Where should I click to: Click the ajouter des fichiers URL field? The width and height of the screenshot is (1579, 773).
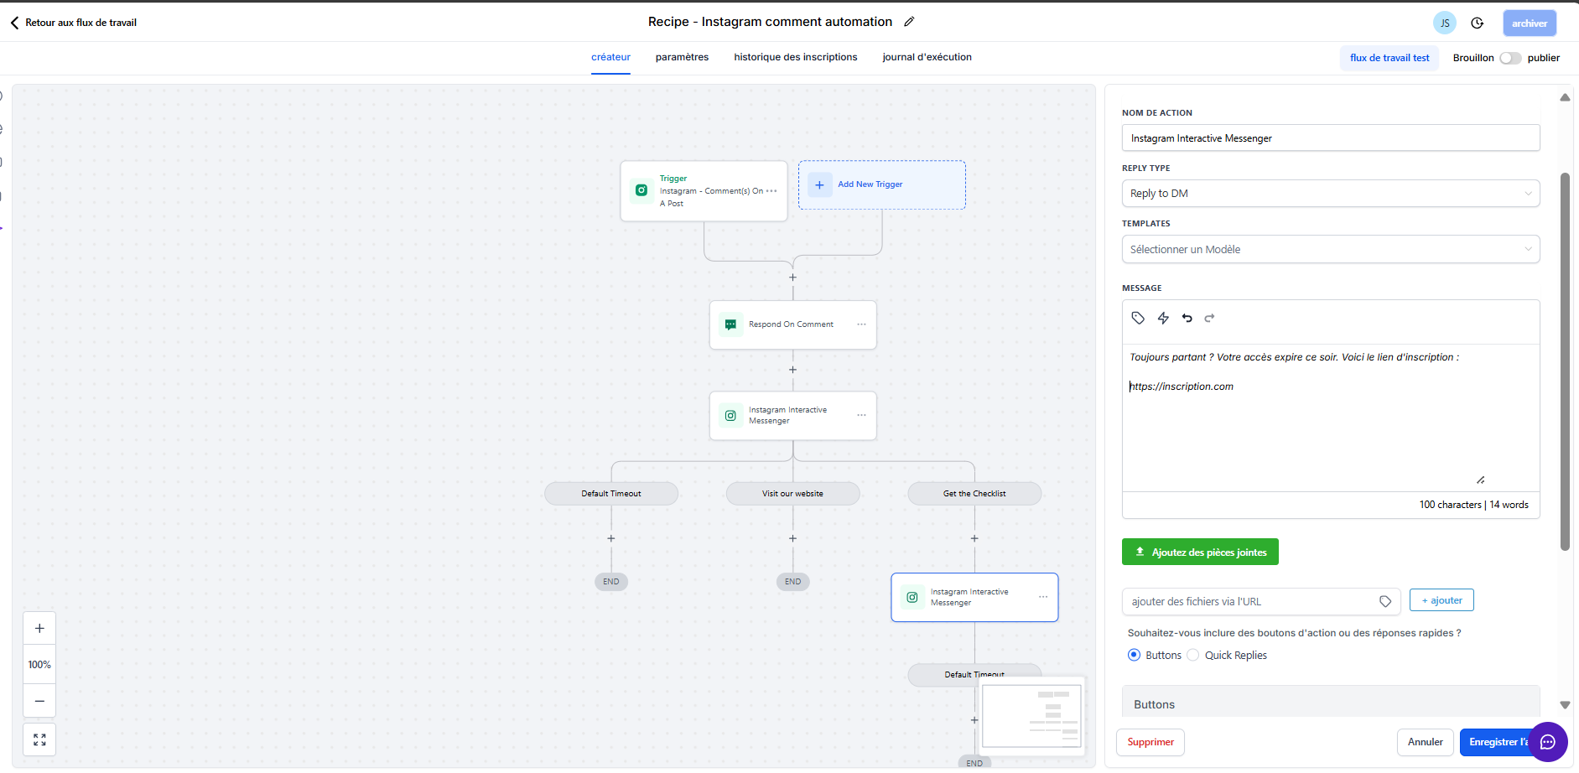click(1249, 601)
